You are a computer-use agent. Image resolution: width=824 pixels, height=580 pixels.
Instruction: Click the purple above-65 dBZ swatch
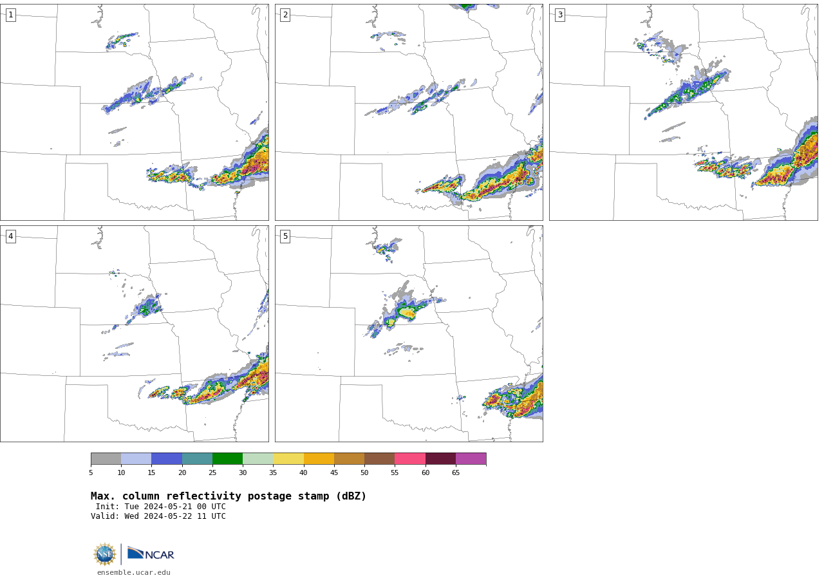(x=471, y=459)
